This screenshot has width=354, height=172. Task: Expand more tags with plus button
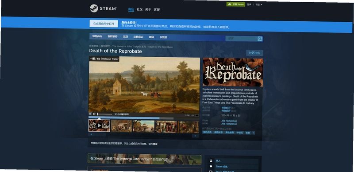coord(253,133)
